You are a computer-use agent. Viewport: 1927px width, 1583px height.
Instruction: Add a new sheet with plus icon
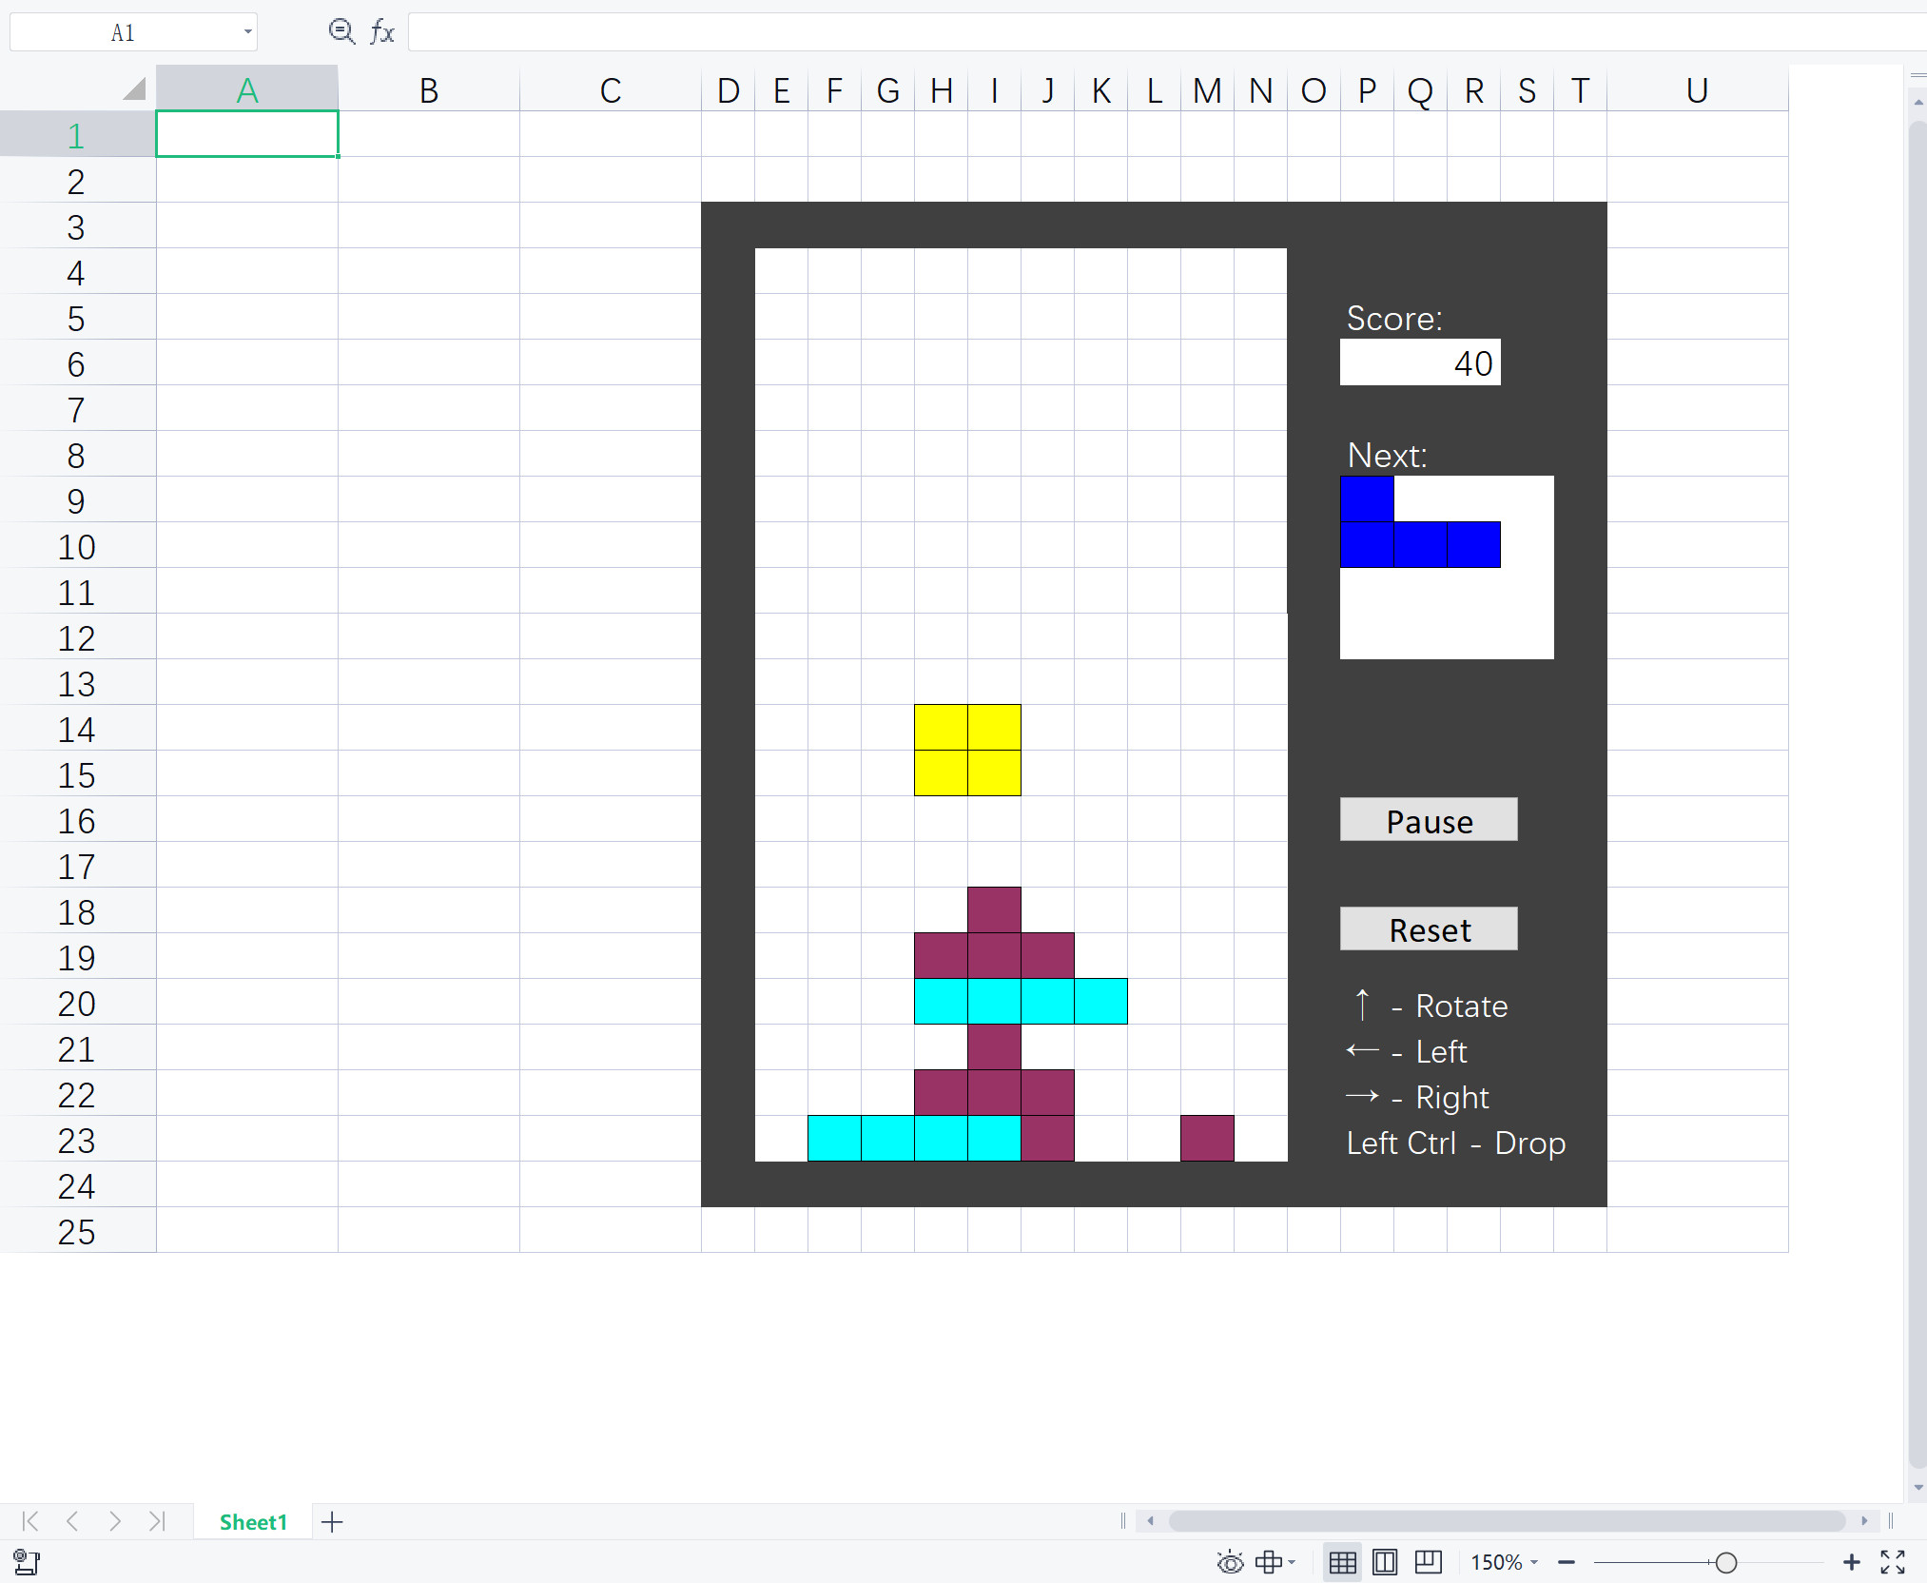coord(332,1522)
